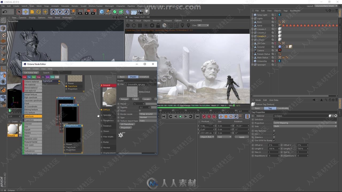The width and height of the screenshot is (342, 192).
Task: Toggle Use UVW for Bump checkbox
Action: (x=274, y=141)
